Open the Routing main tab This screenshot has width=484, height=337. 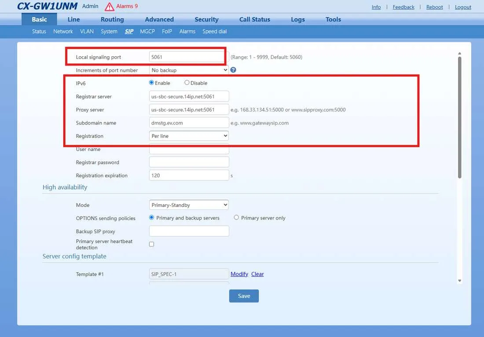112,19
